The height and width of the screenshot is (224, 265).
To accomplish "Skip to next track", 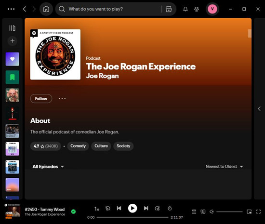I will (146, 208).
